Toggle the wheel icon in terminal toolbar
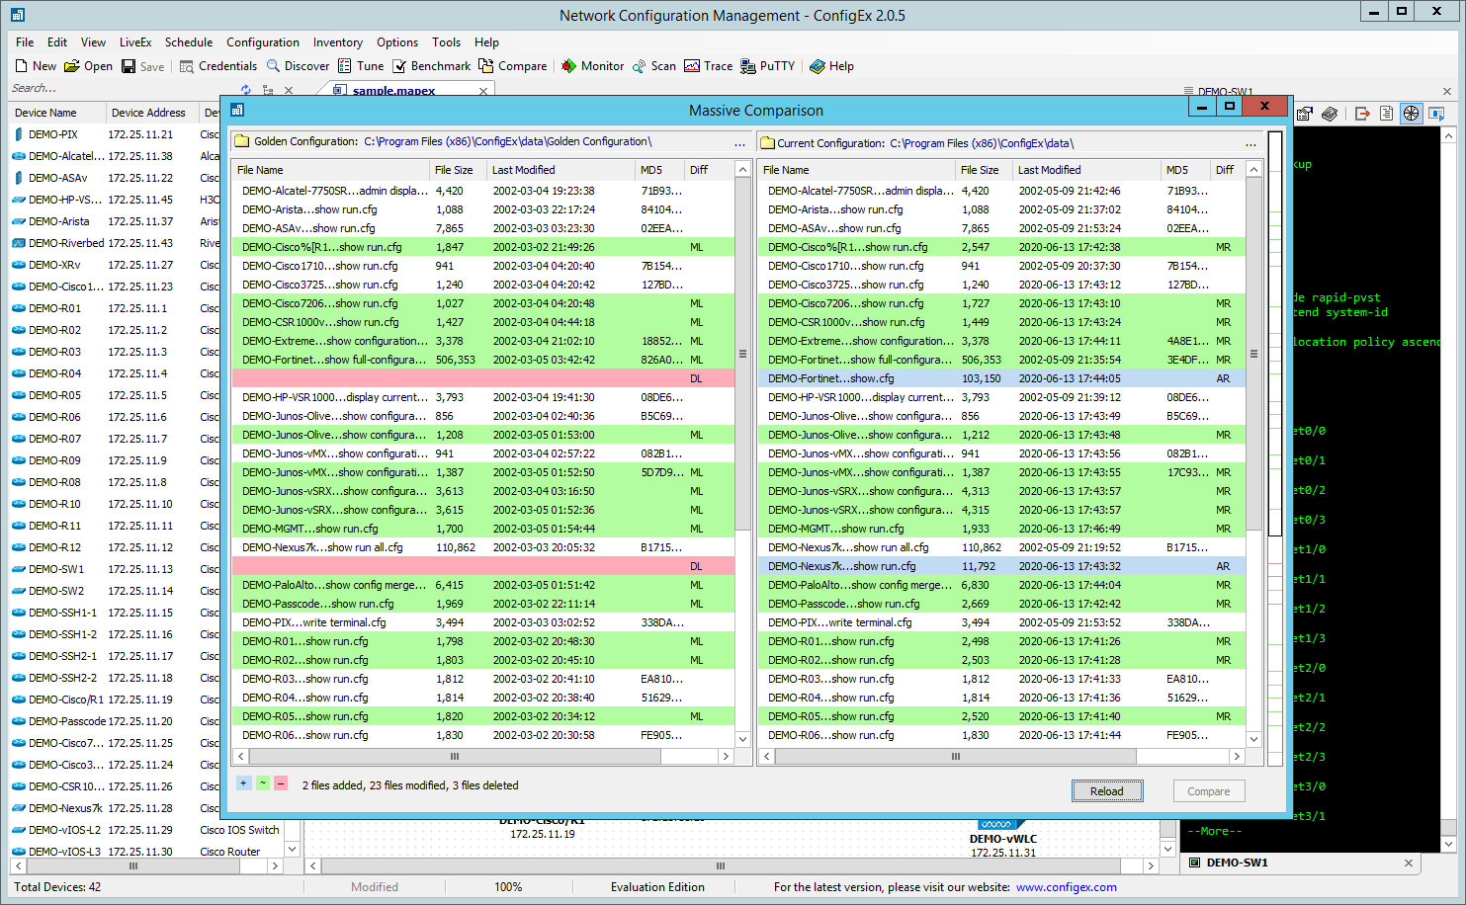The height and width of the screenshot is (905, 1466). click(1411, 114)
